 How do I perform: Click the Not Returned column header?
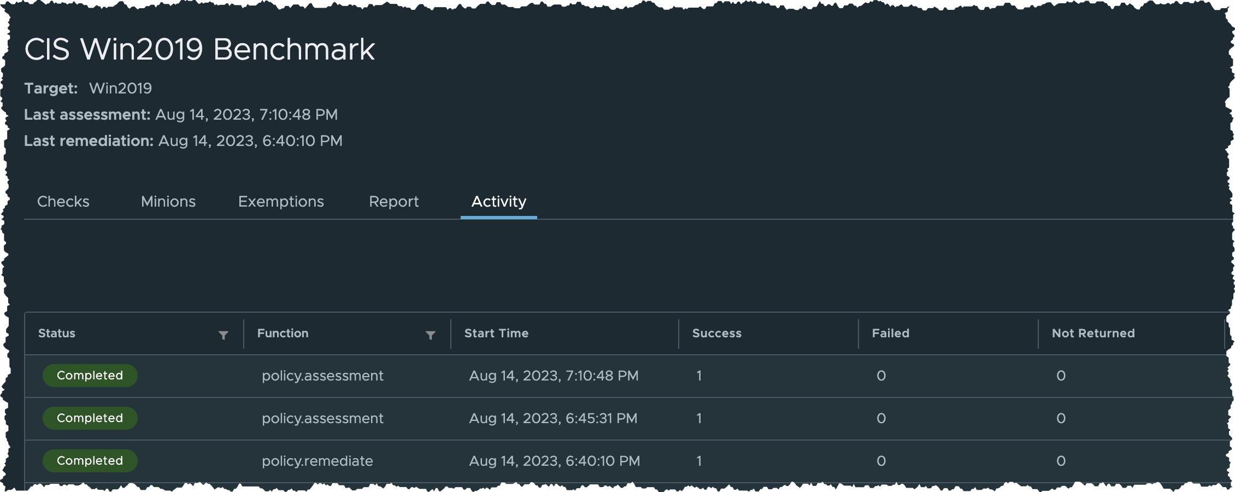[1093, 333]
